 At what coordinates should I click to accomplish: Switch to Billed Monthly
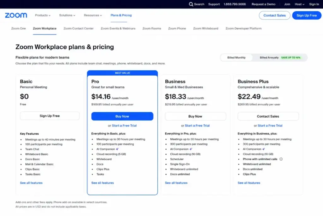click(236, 58)
